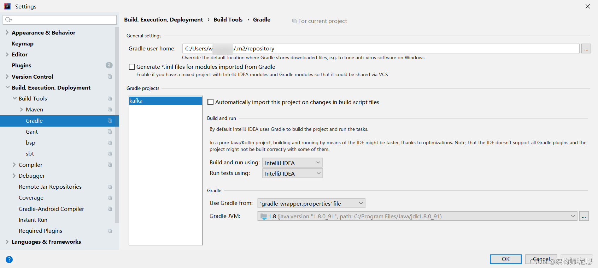The width and height of the screenshot is (598, 268).
Task: Open Coverage settings page
Action: (x=31, y=198)
